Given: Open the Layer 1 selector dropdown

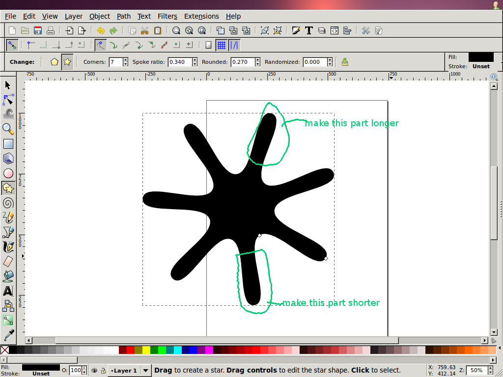Looking at the screenshot, I should coord(146,370).
